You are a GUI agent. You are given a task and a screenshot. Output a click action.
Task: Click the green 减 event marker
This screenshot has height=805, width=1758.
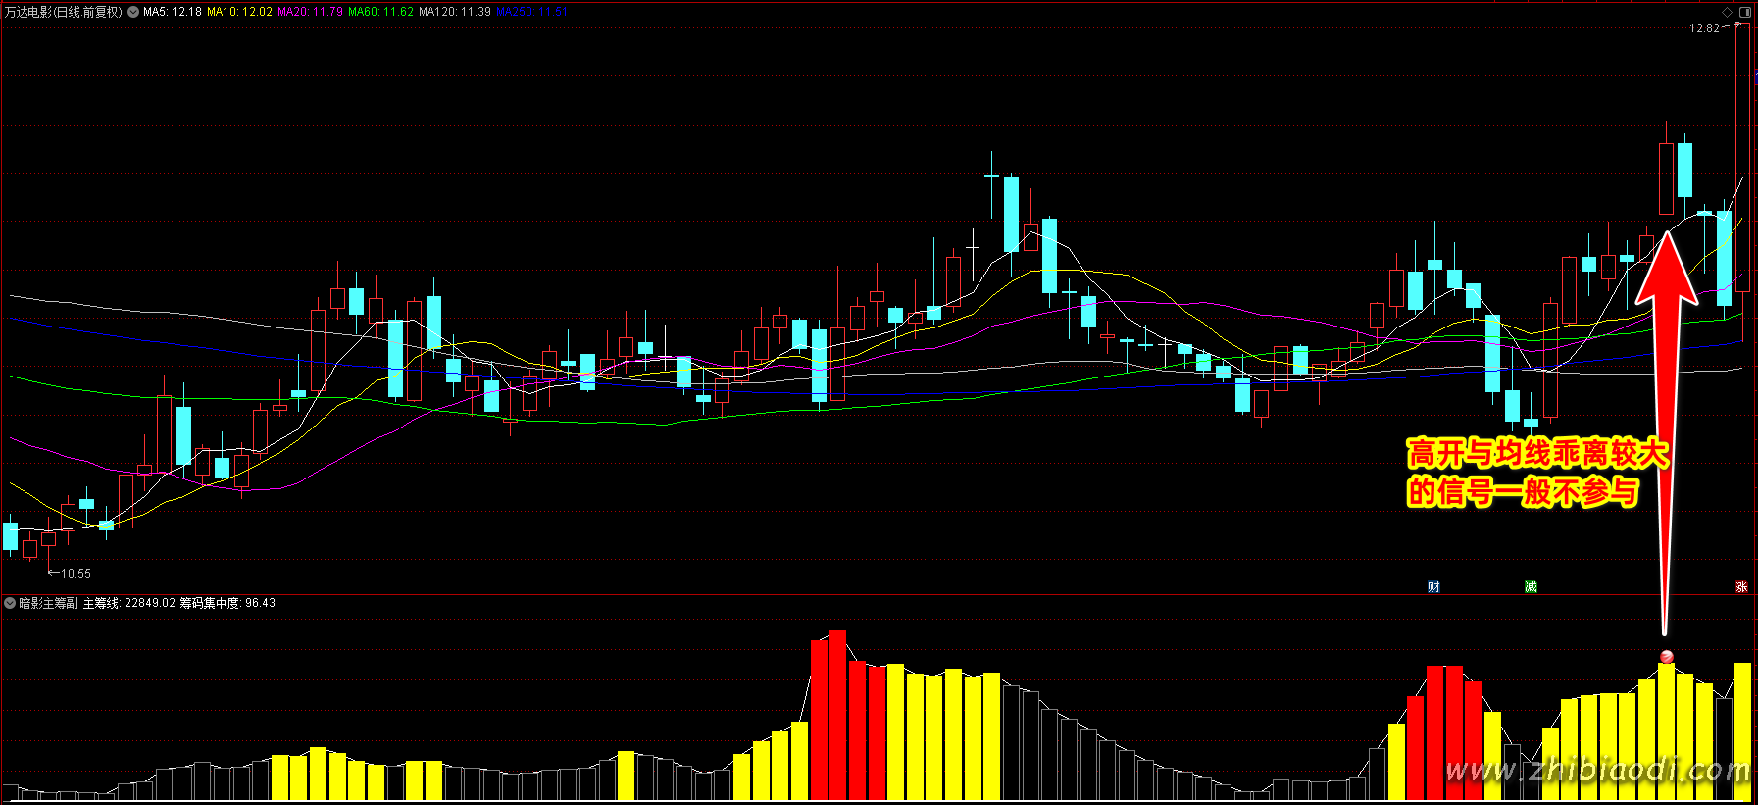click(x=1531, y=586)
